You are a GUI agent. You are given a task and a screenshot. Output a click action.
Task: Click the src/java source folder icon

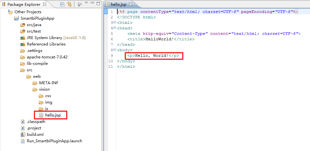pos(23,25)
